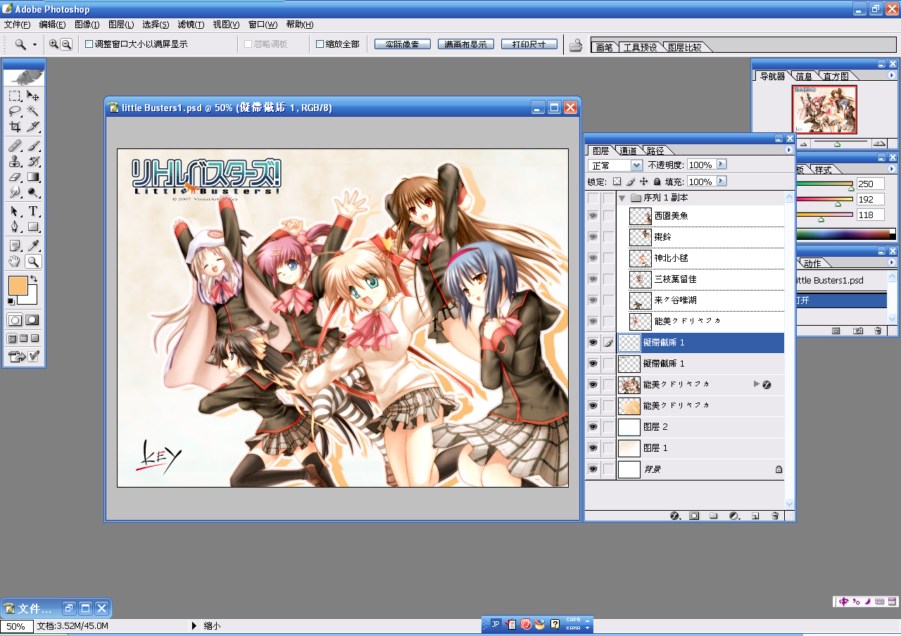Open tool preset picker arrow in options bar
Screen dimensions: 901x636
[x=34, y=44]
